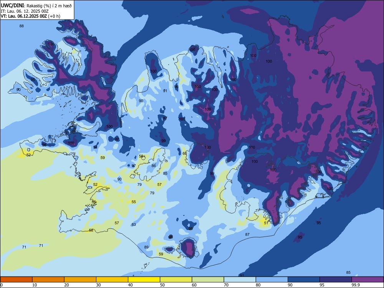Click the 'IT: Lau. 06. 12. 2025 00Z' line
Viewport: 384px width, 288px height.
25,11
